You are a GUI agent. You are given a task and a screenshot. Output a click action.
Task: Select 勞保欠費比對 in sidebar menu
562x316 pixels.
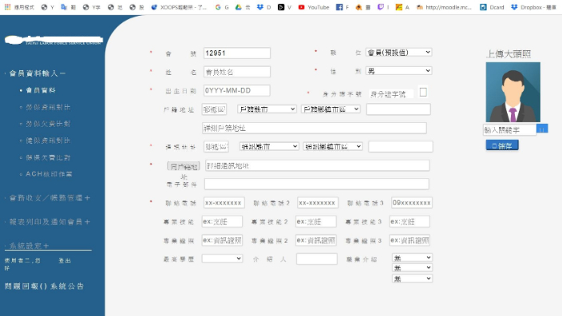point(48,124)
